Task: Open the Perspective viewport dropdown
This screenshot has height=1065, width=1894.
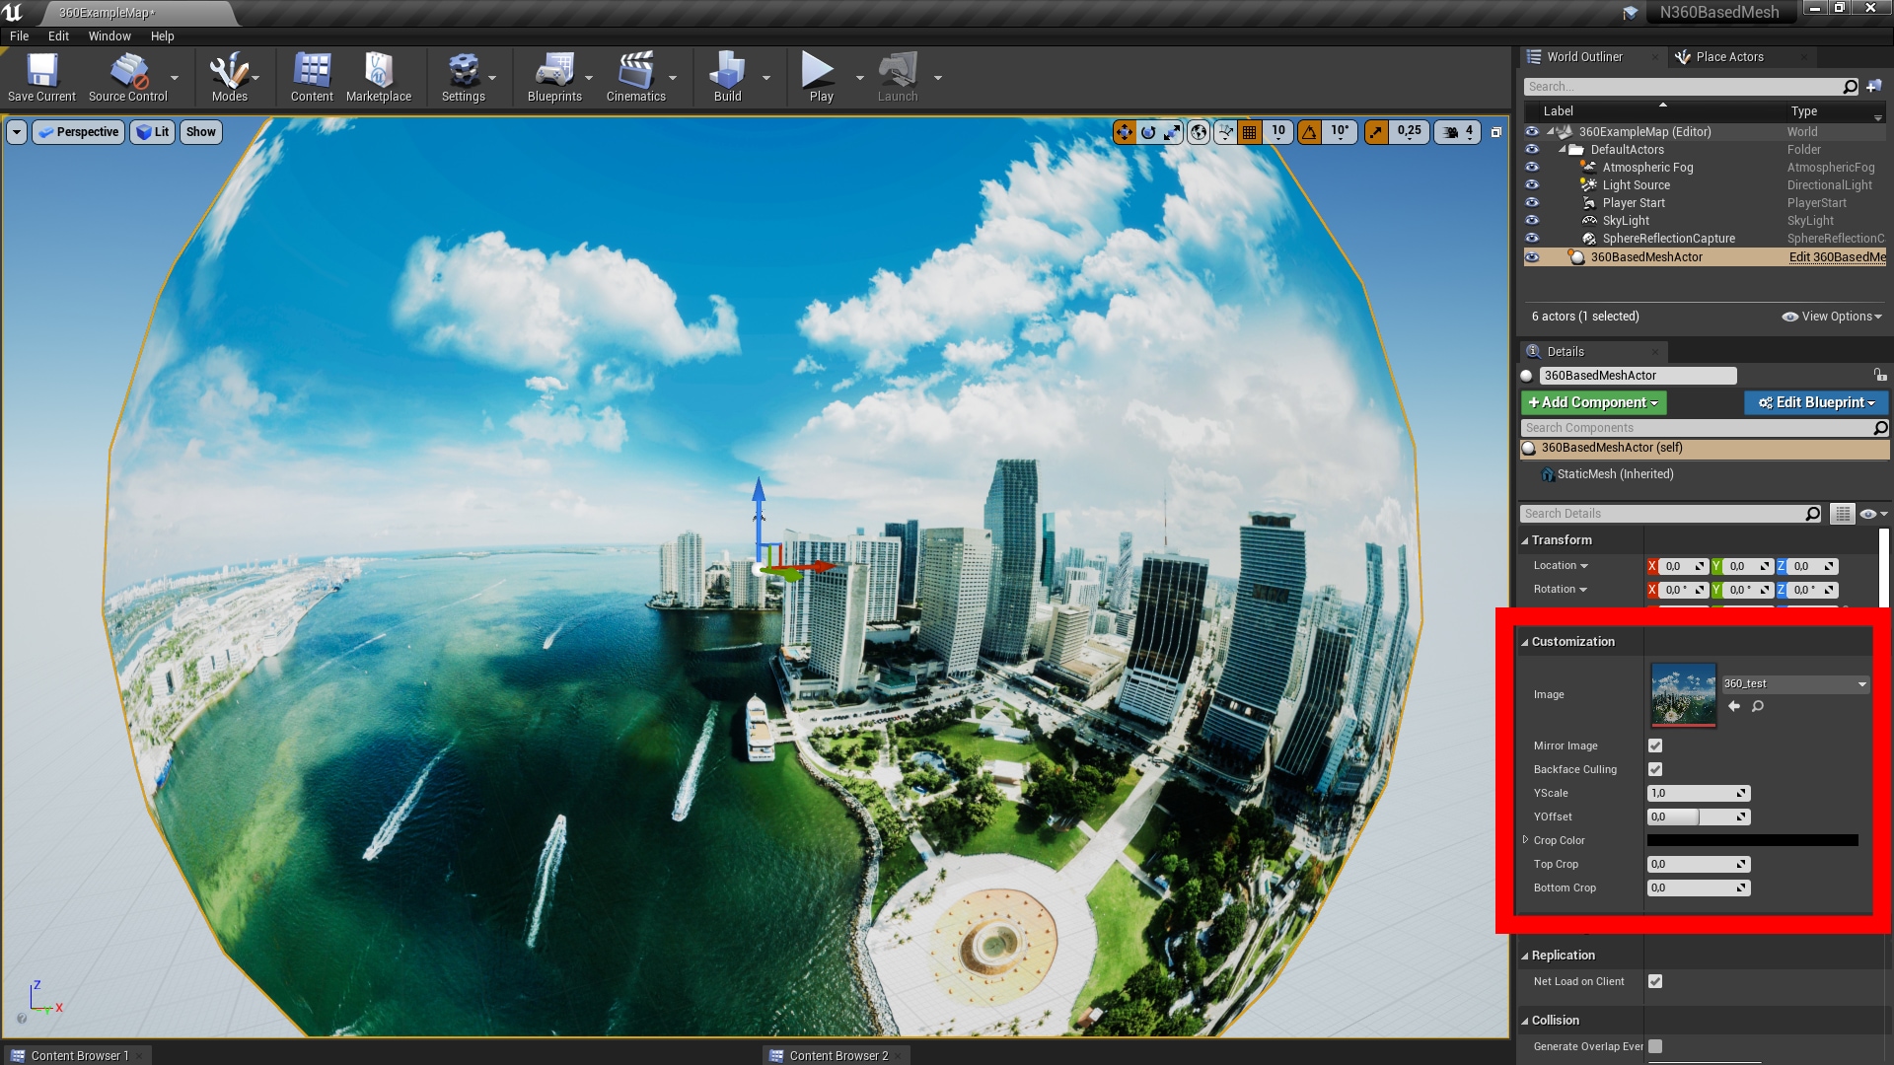Action: tap(78, 131)
